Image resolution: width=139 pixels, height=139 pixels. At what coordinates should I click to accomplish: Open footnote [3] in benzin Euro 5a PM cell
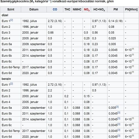point(117,107)
